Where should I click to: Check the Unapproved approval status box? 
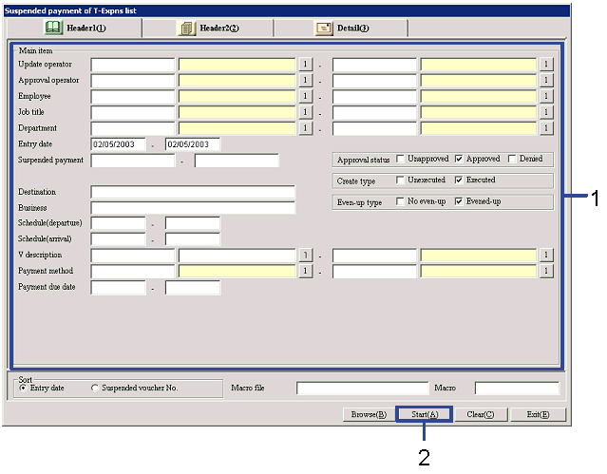[x=400, y=160]
